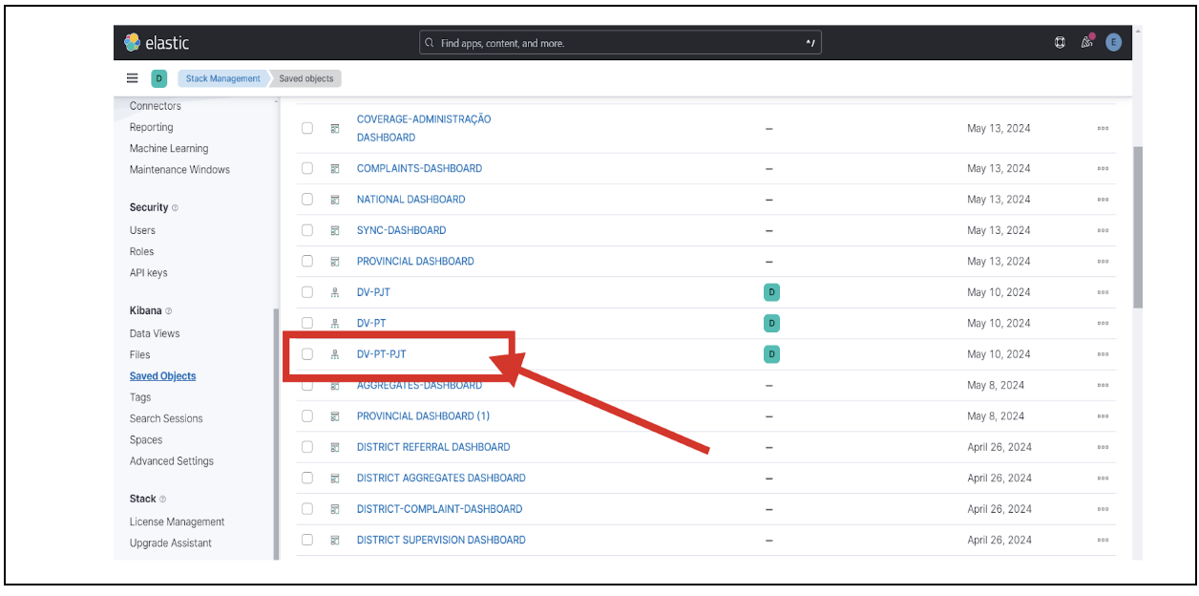The width and height of the screenshot is (1199, 596).
Task: Select checkbox for COVERAGE-ADMINISTRAÇÃO DASHBOARD
Action: pos(307,128)
